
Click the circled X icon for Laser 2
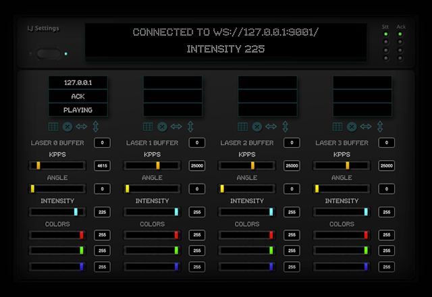pyautogui.click(x=256, y=126)
